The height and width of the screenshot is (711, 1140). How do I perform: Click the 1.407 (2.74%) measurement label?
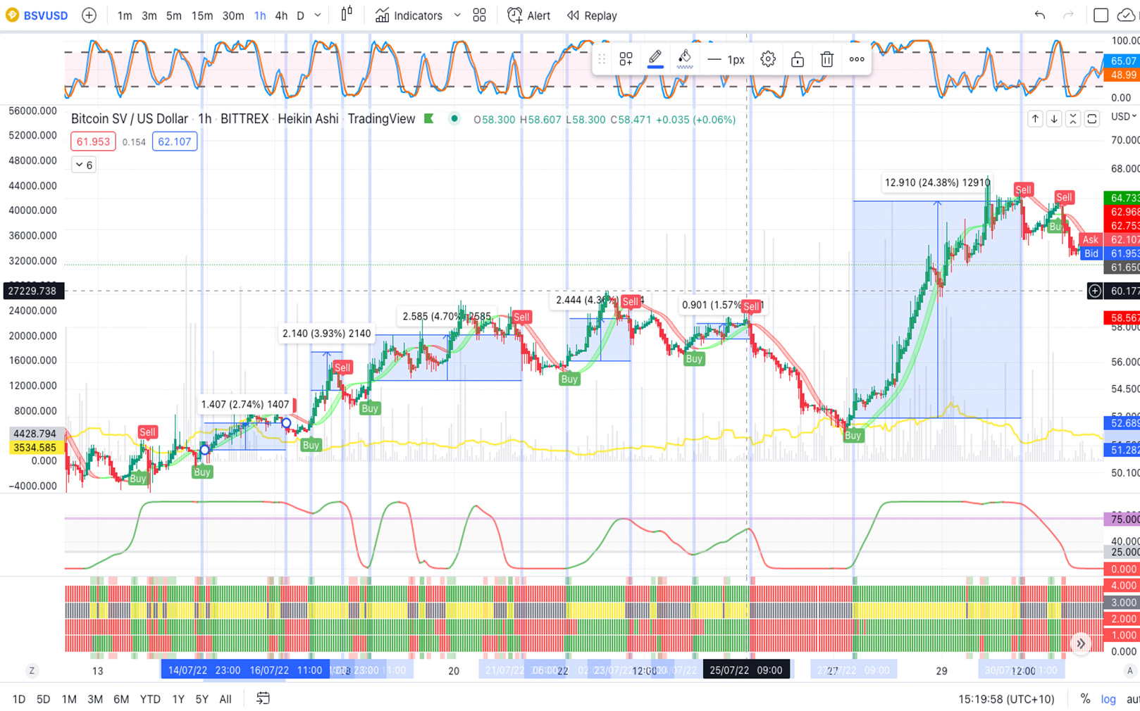[x=245, y=404]
